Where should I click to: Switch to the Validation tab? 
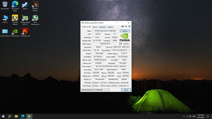[x=110, y=27]
